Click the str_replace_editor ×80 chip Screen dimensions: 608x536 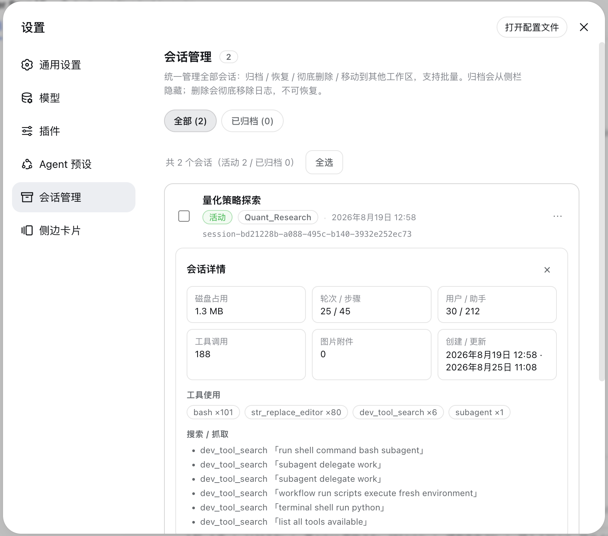point(296,412)
